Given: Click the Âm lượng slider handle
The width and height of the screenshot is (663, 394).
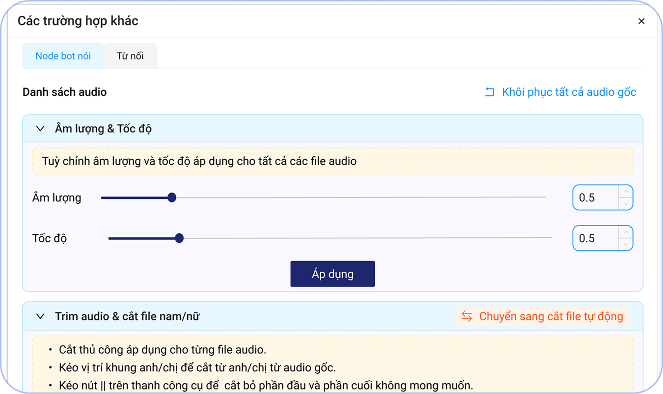Looking at the screenshot, I should tap(172, 197).
